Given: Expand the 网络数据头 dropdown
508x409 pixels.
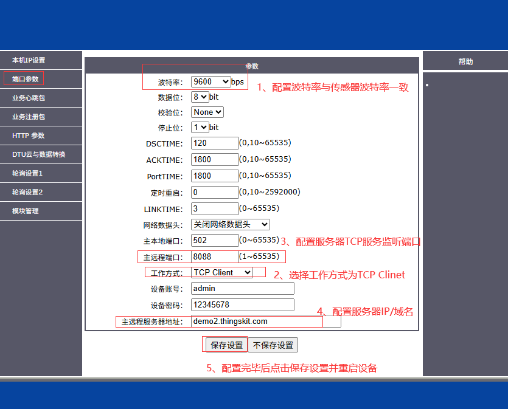Looking at the screenshot, I should point(230,225).
